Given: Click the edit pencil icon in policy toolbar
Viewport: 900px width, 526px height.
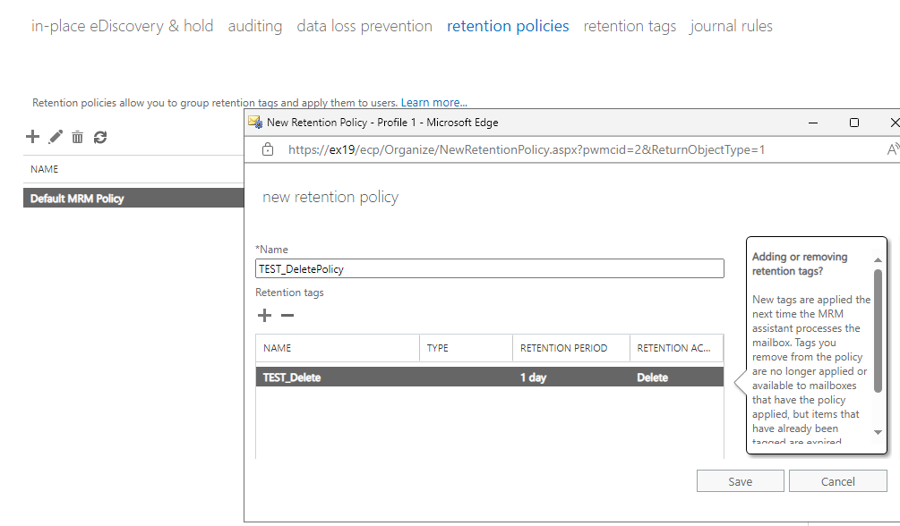Looking at the screenshot, I should coord(56,137).
